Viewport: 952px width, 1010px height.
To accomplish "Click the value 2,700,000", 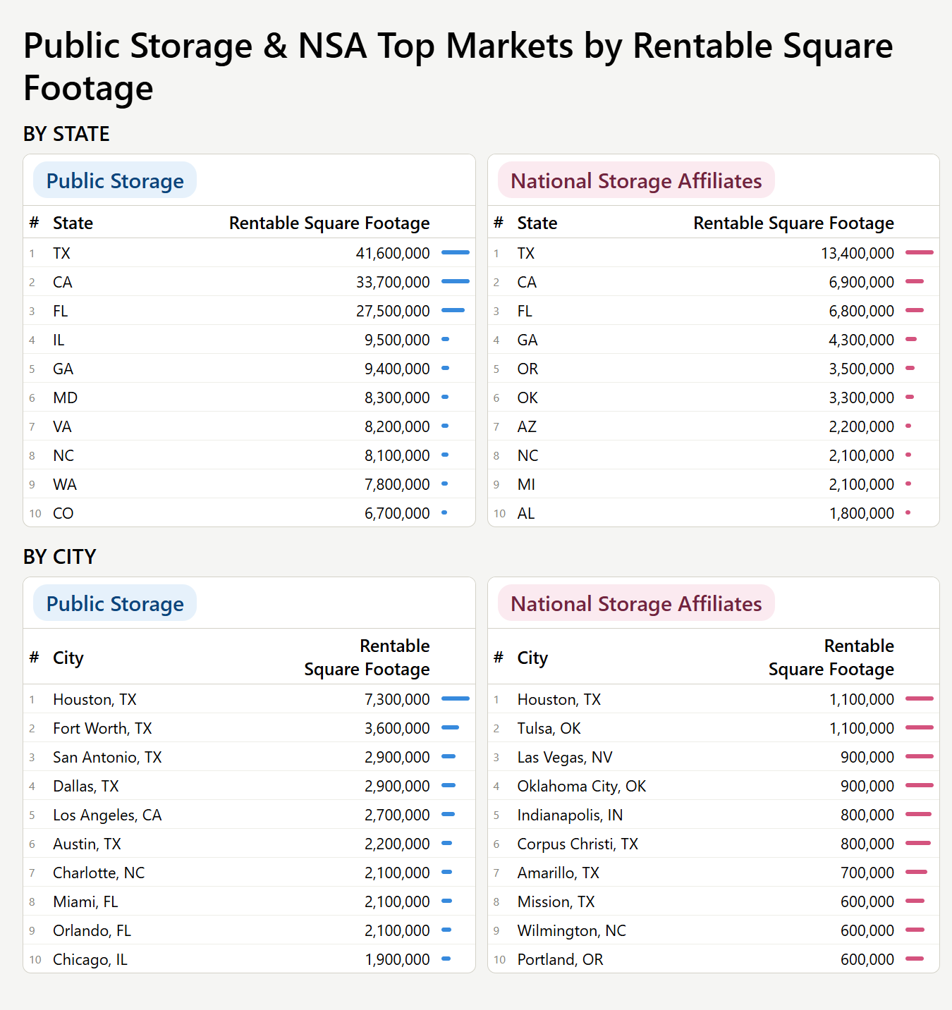I will (x=397, y=815).
